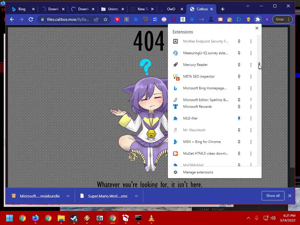
Task: Click the Extensions puzzle icon in toolbar
Action: point(258,19)
